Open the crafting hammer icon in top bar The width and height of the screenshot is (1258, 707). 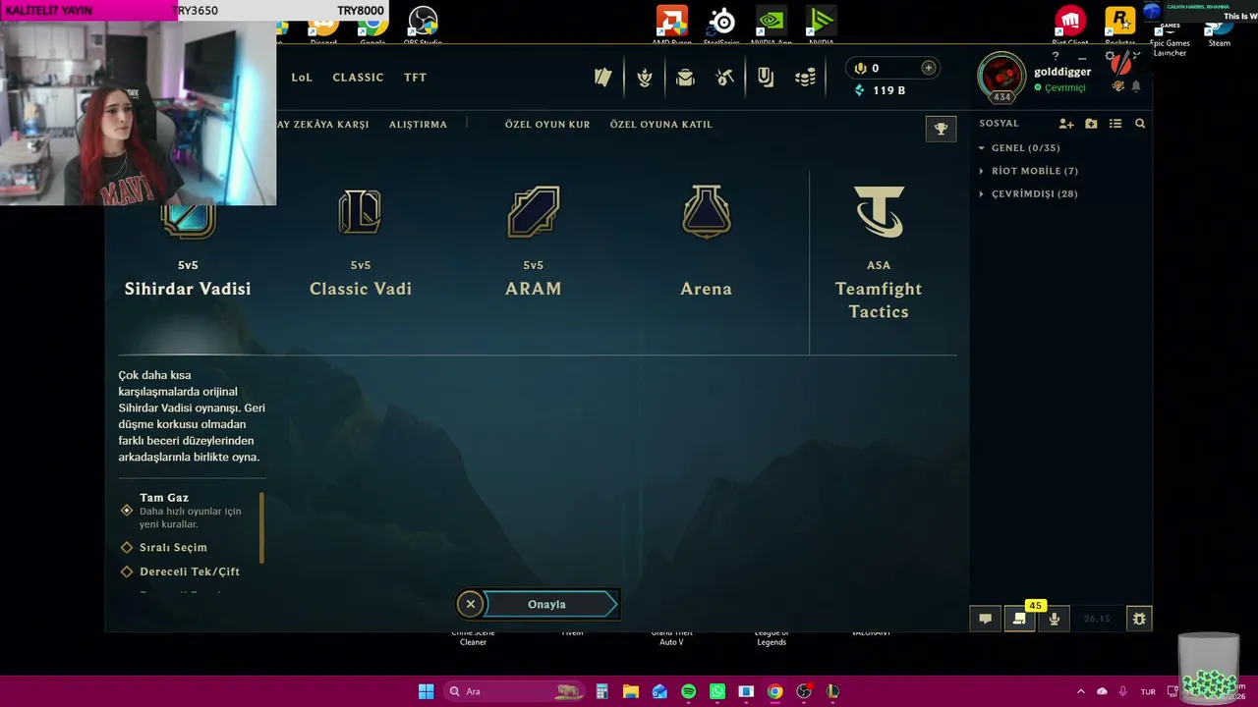point(725,78)
